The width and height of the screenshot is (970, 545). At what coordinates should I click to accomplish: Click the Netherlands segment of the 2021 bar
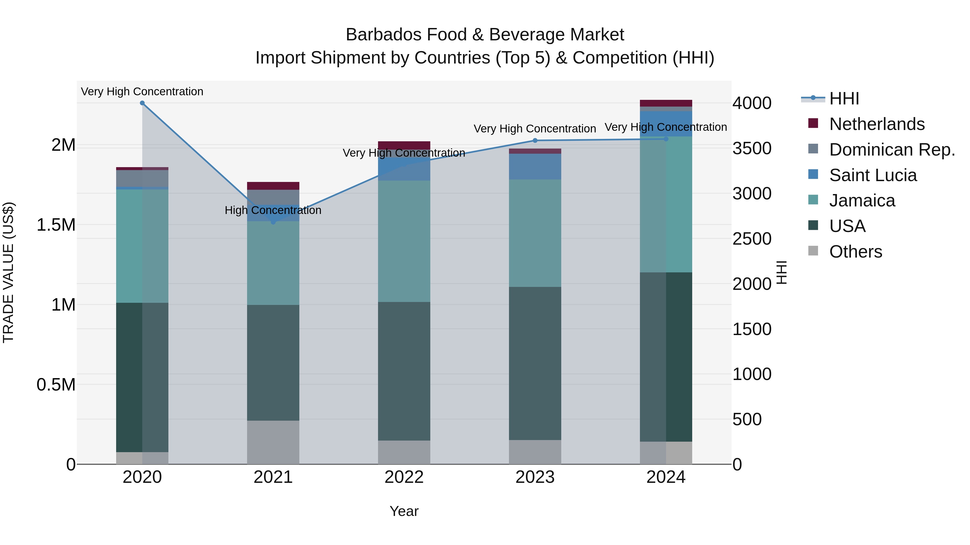273,186
